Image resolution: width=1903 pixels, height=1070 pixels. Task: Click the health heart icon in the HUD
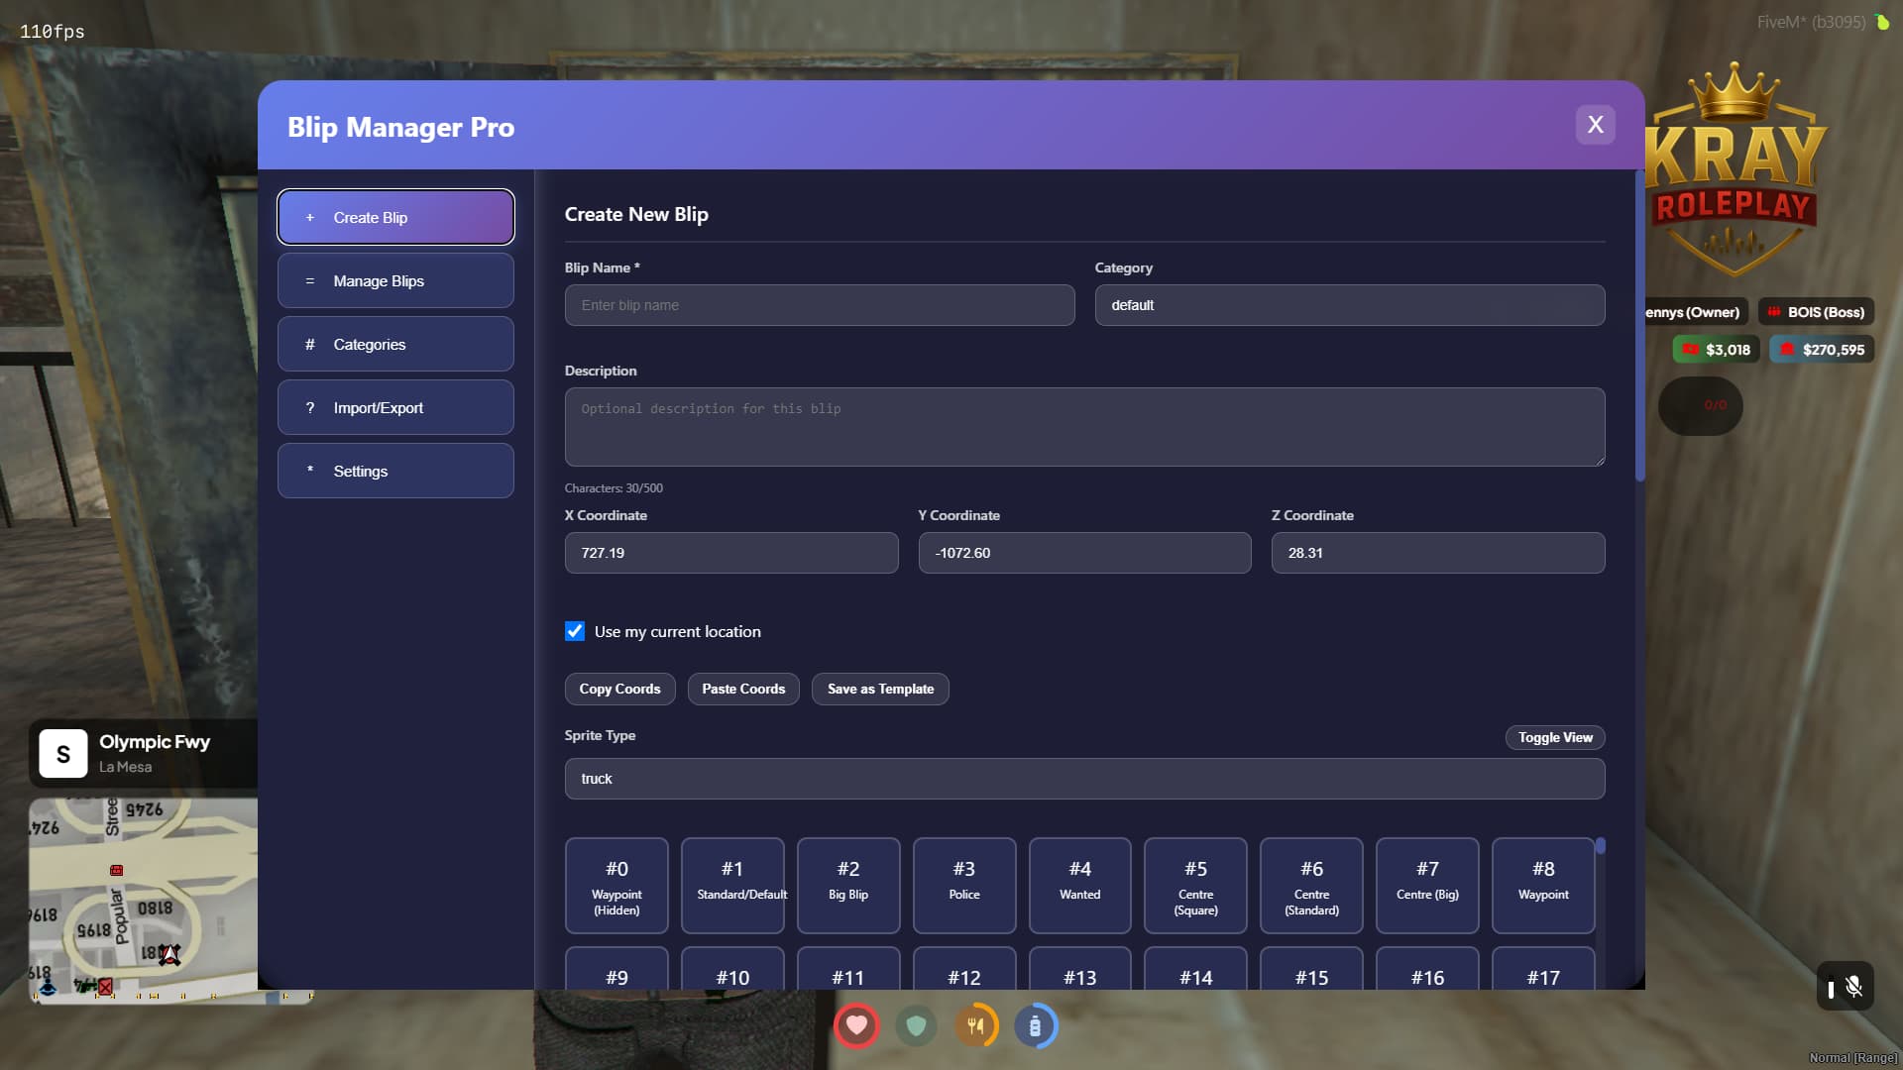point(856,1025)
